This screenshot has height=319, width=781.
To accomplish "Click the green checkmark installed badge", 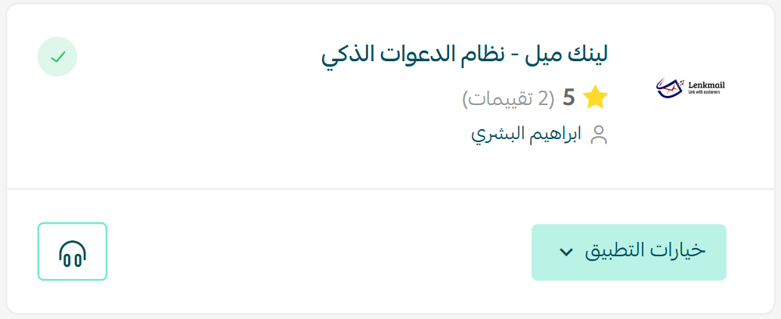I will click(x=57, y=57).
